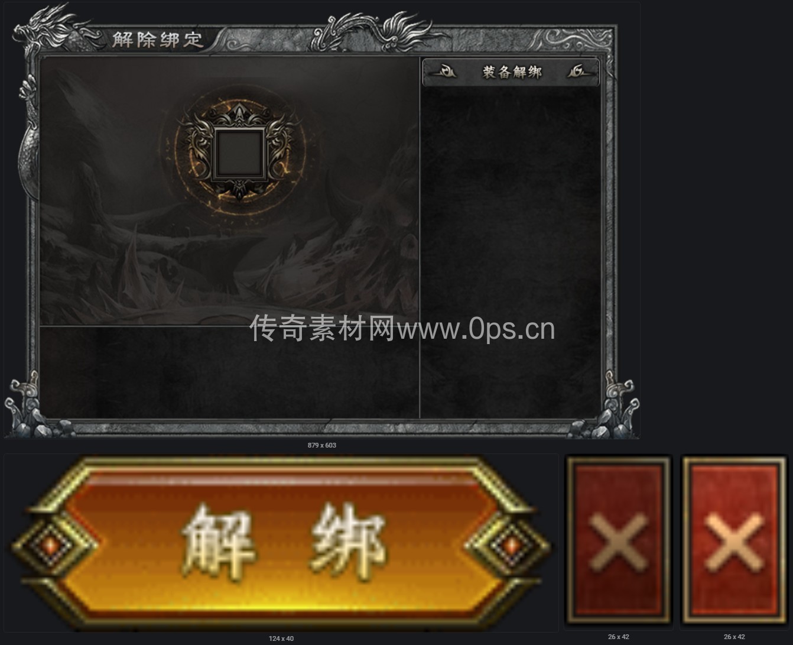Click the empty list panel under 装备解绑
The image size is (793, 645).
(511, 253)
